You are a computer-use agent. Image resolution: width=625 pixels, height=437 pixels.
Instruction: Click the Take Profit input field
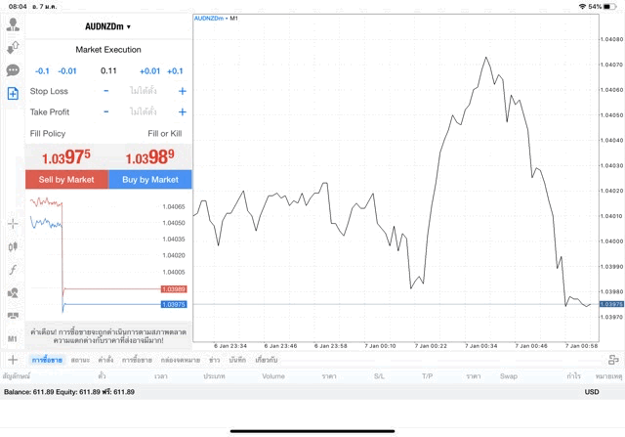145,112
